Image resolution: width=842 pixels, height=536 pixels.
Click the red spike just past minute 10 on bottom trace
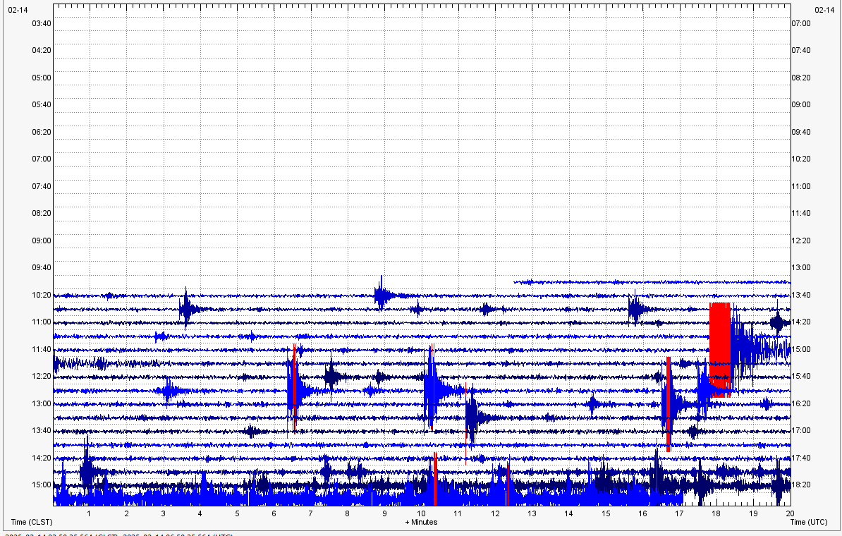(435, 480)
